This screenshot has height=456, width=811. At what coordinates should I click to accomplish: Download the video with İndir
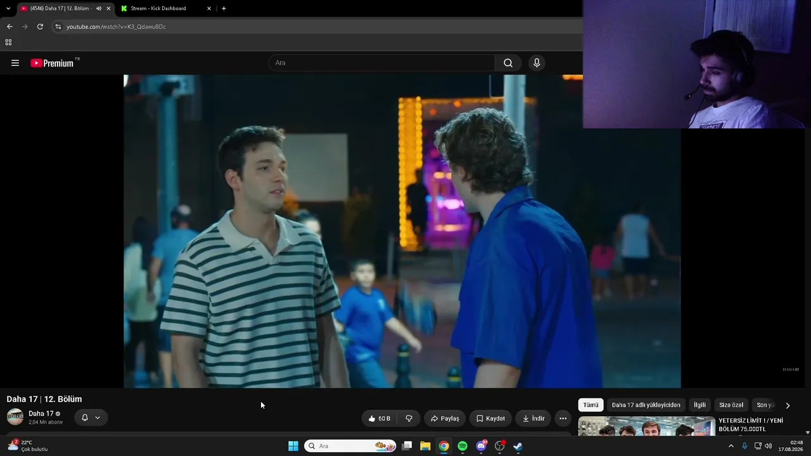pos(533,419)
